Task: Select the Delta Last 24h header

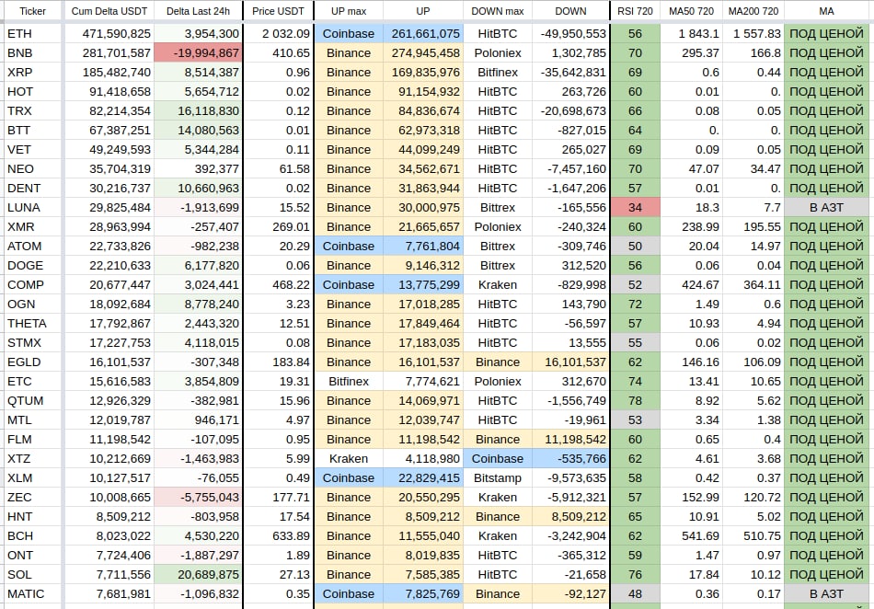Action: [198, 11]
